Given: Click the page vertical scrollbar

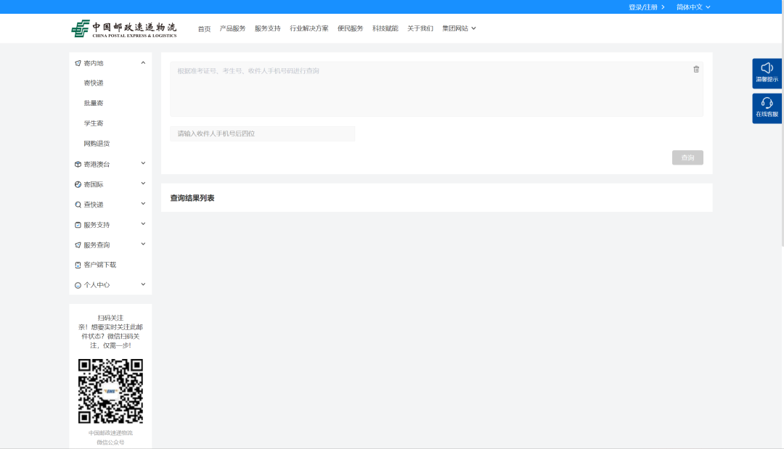Looking at the screenshot, I should click(x=783, y=125).
